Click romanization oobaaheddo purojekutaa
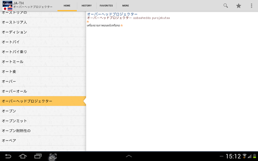 (151, 18)
